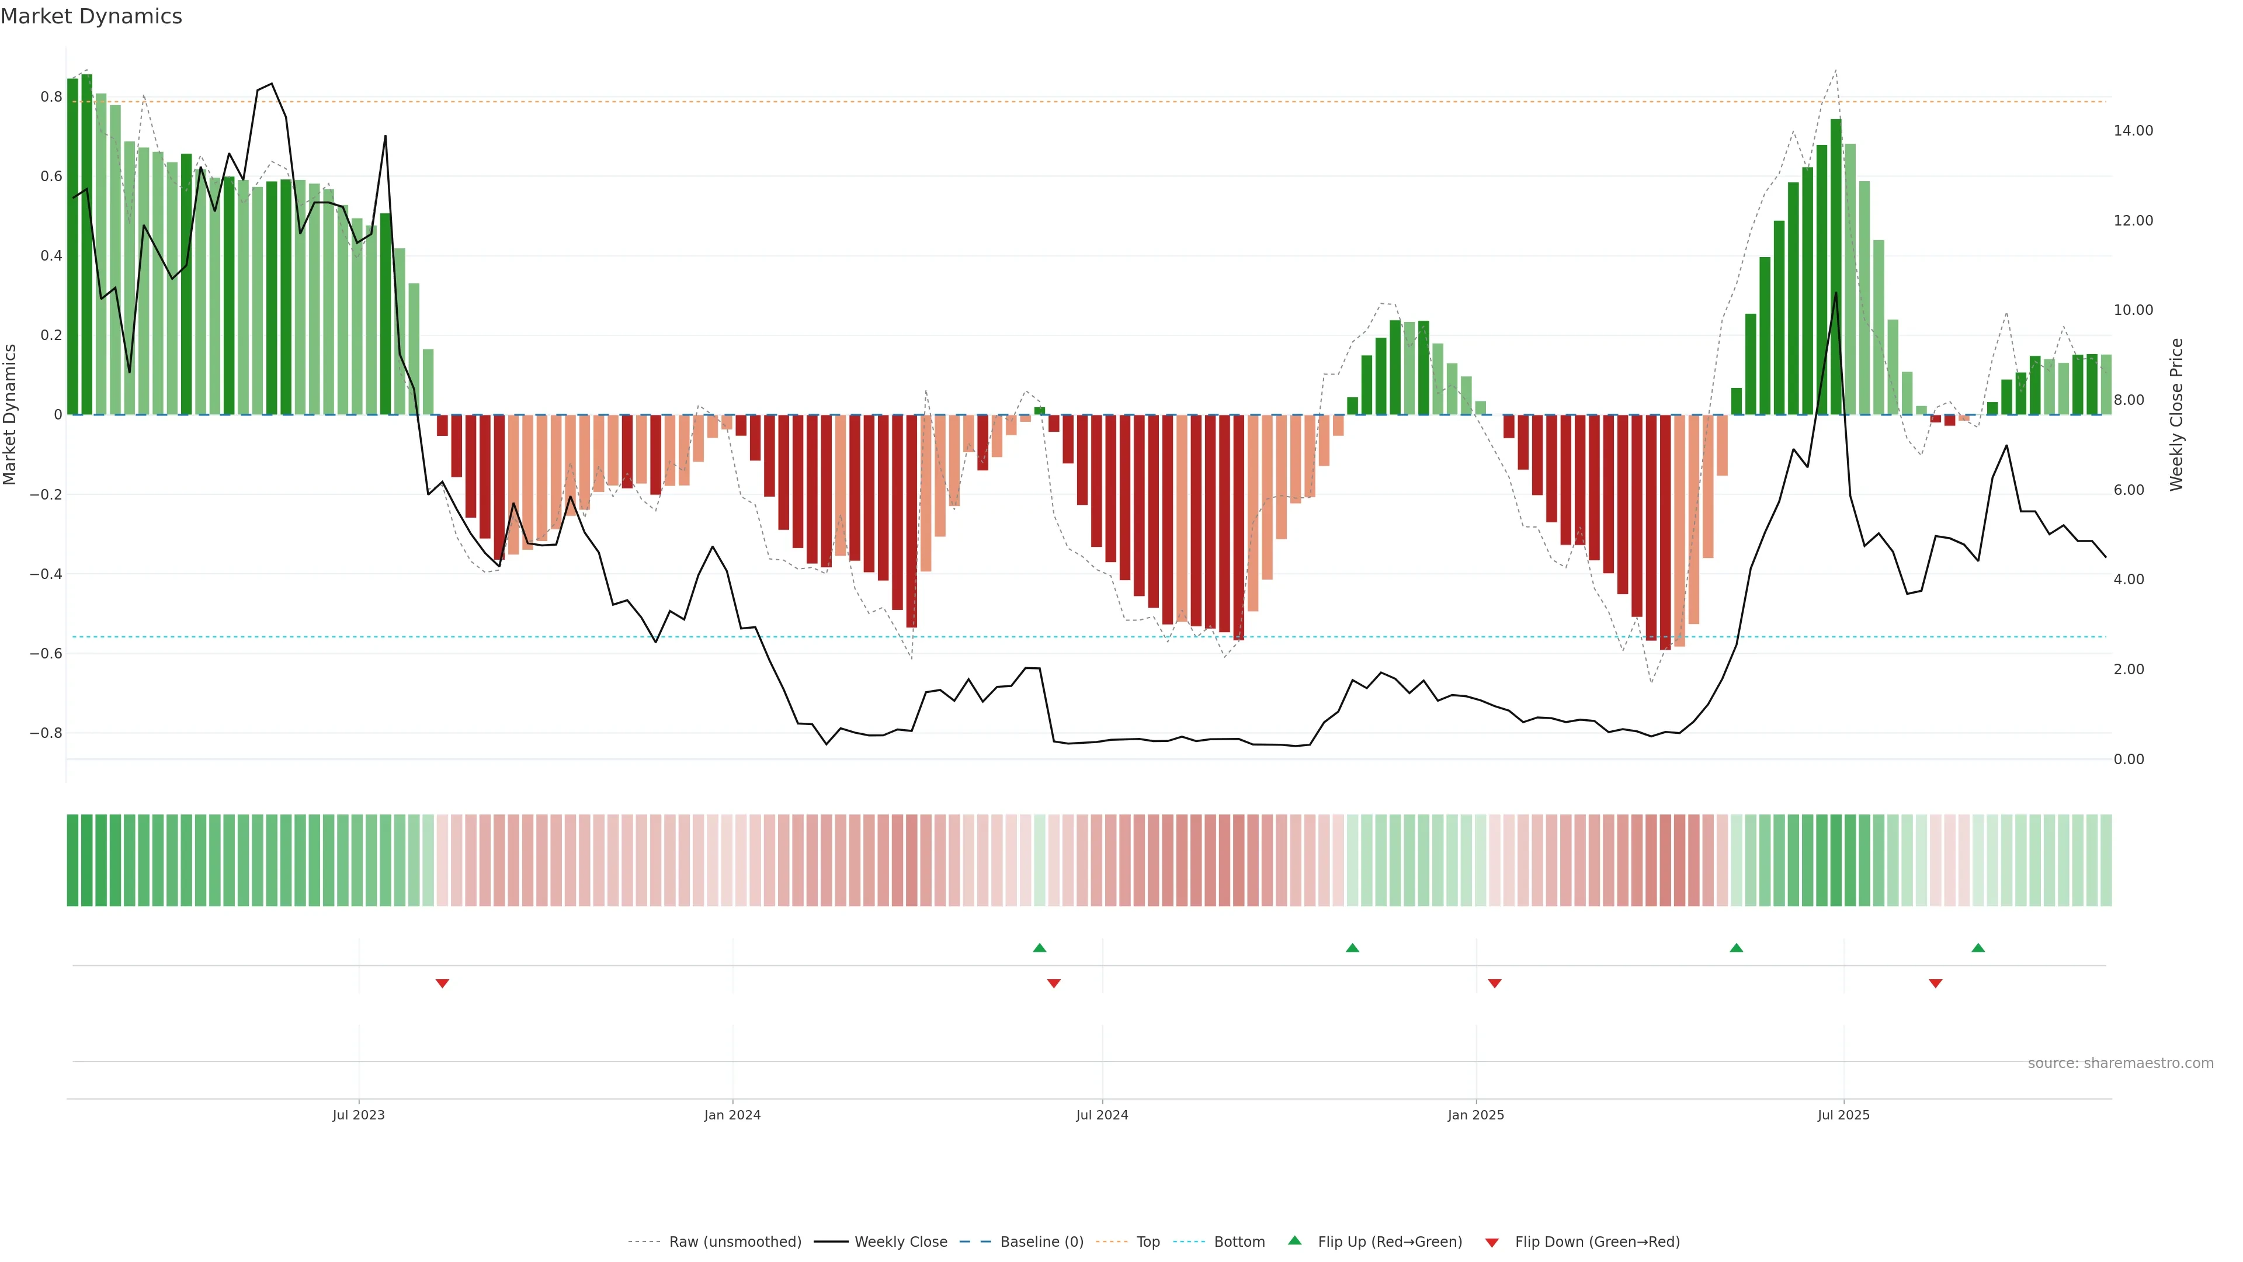Click the last green flip-up marker after Jul 2025

[1977, 948]
